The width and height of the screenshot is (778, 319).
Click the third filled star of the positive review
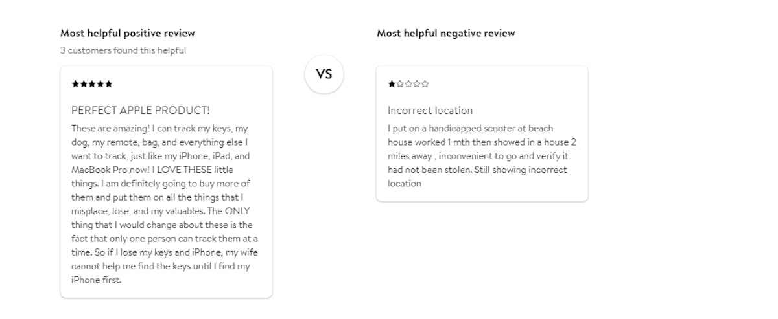point(92,84)
